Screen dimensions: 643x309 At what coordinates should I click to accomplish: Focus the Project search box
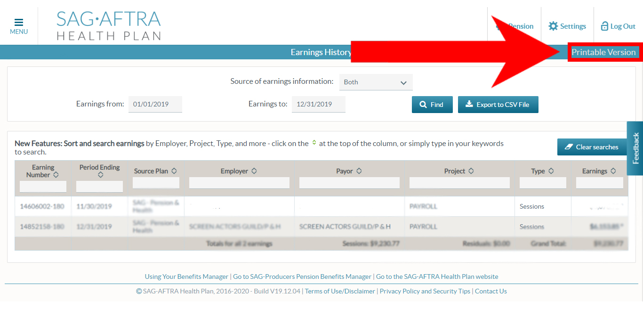point(459,183)
